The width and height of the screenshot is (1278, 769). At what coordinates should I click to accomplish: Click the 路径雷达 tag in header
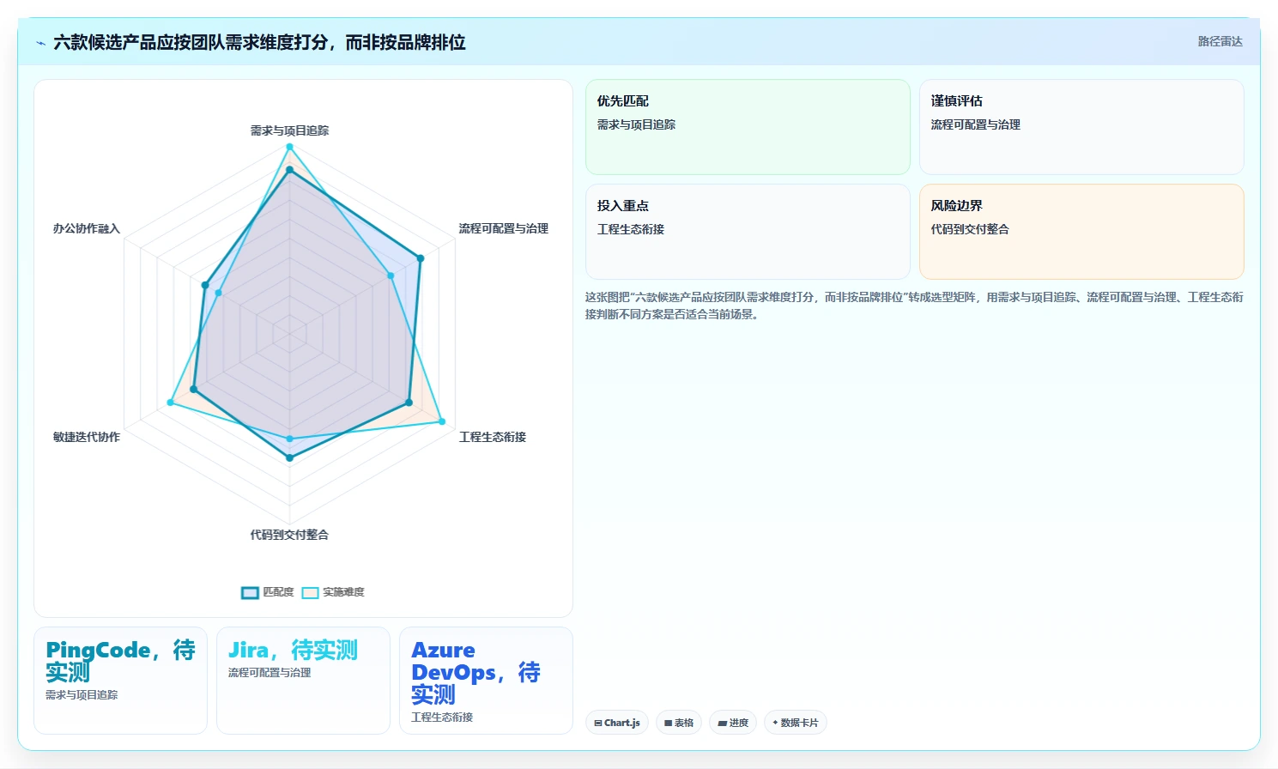[1220, 41]
